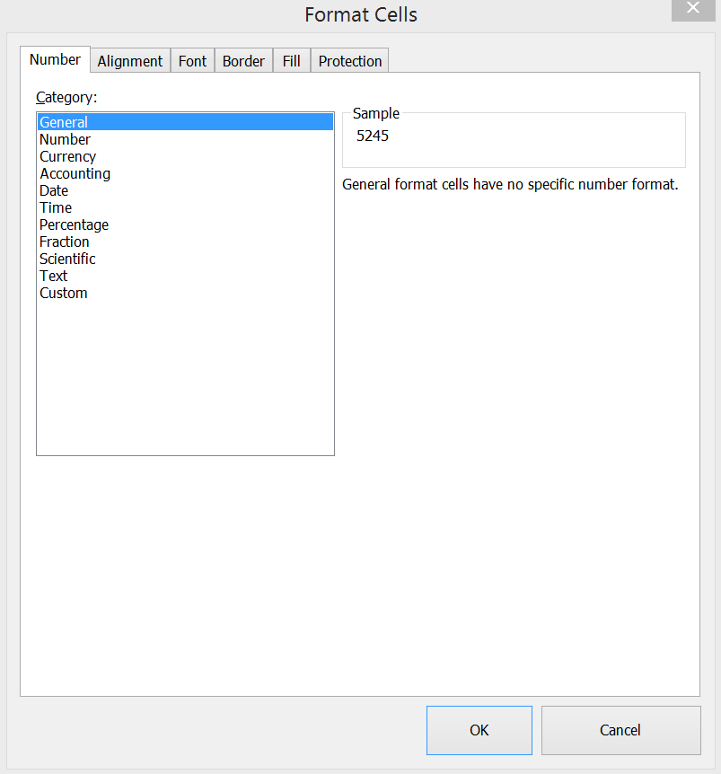Go to the Protection tab
Screen dimensions: 721x774
[x=350, y=61]
